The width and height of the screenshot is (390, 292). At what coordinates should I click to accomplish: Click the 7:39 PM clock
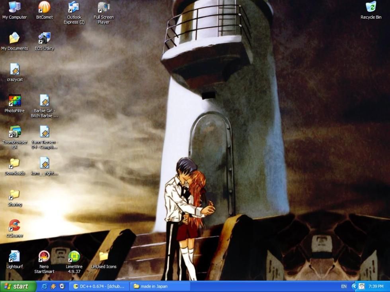point(376,286)
